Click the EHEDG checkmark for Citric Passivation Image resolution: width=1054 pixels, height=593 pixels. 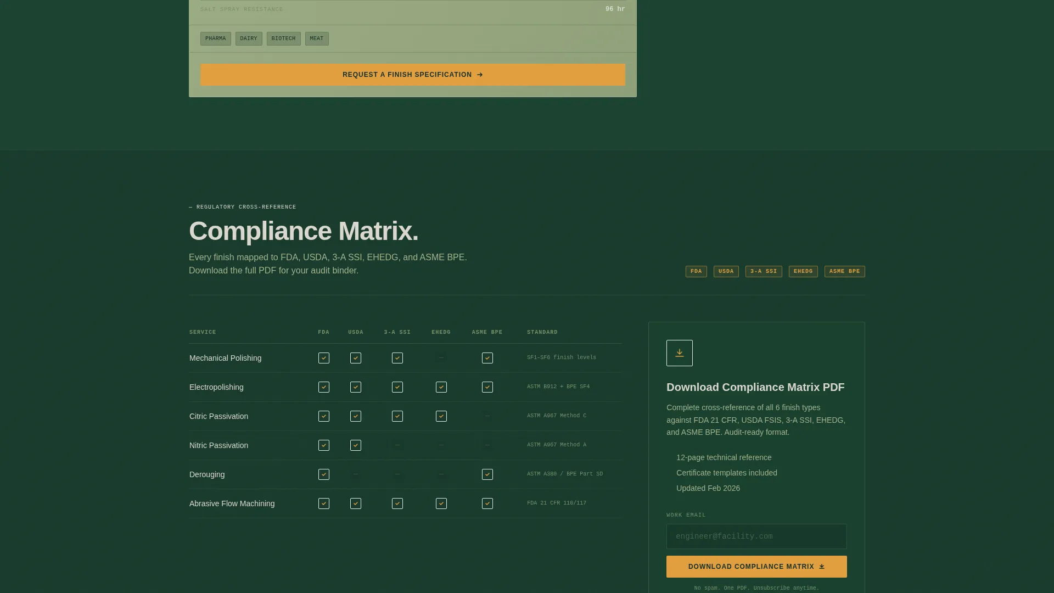pyautogui.click(x=441, y=416)
